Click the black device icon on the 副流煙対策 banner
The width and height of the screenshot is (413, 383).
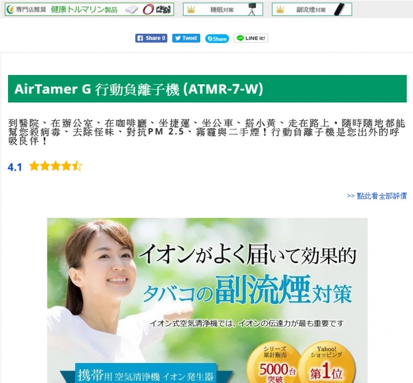coord(339,10)
